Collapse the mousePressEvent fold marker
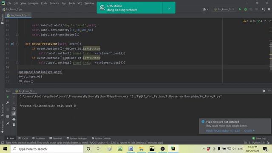This screenshot has height=153, width=272. [17, 44]
